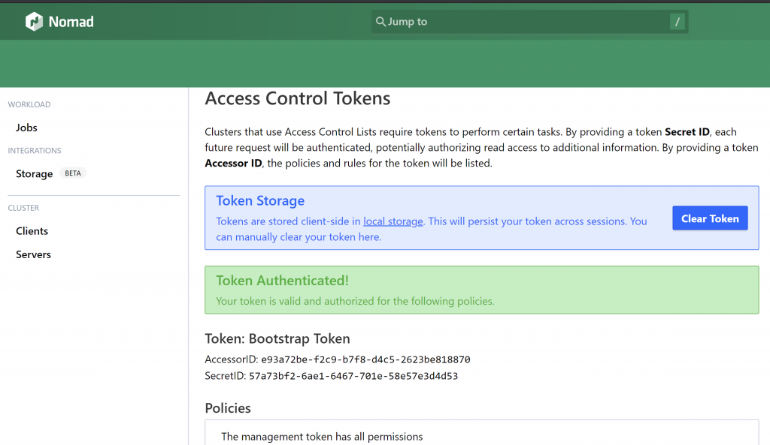770x445 pixels.
Task: Navigate to Servers
Action: tap(33, 254)
